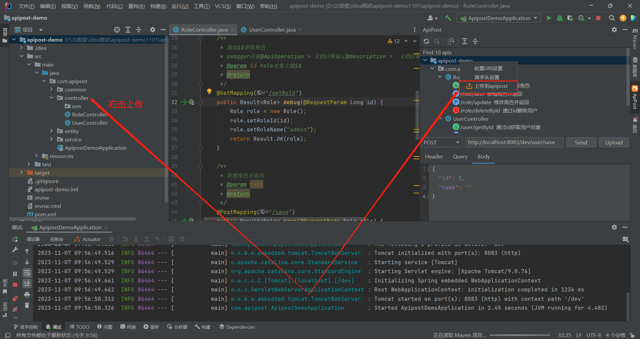Print console output icon
Image resolution: width=640 pixels, height=339 pixels.
coord(27,294)
